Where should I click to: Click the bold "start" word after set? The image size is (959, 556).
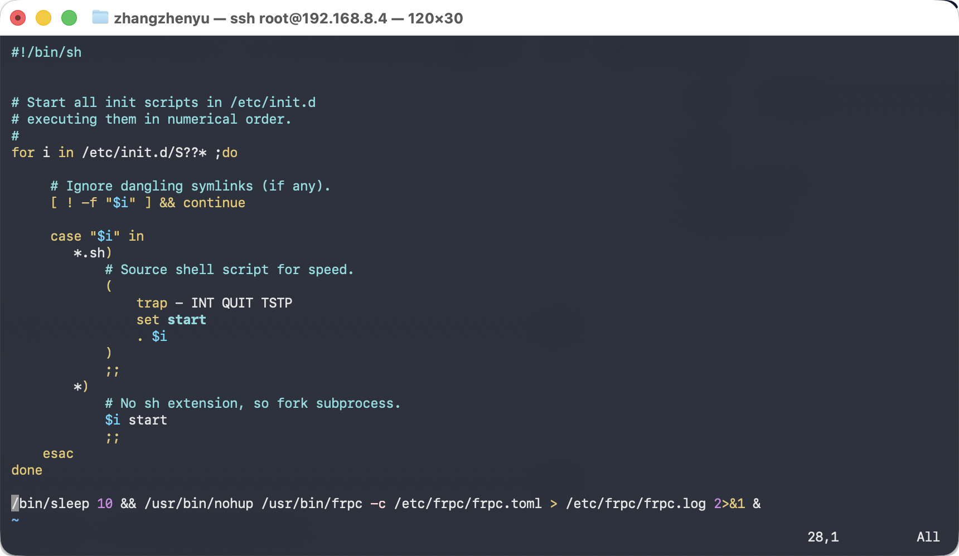coord(187,320)
